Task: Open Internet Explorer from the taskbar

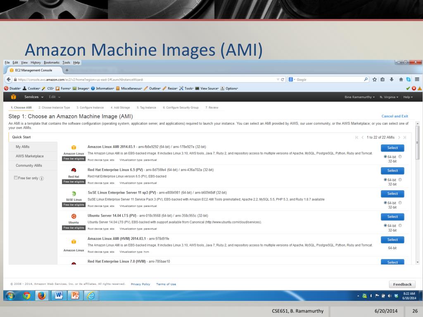Action: (91, 296)
